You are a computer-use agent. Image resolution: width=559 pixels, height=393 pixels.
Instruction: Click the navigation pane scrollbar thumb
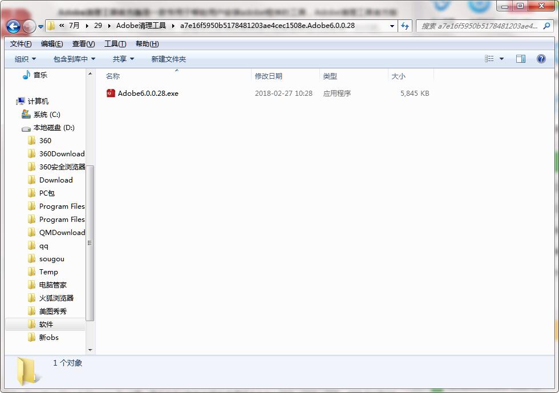coord(90,243)
